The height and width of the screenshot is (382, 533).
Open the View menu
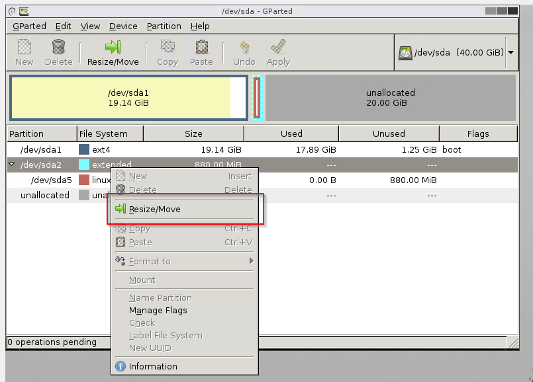click(90, 26)
